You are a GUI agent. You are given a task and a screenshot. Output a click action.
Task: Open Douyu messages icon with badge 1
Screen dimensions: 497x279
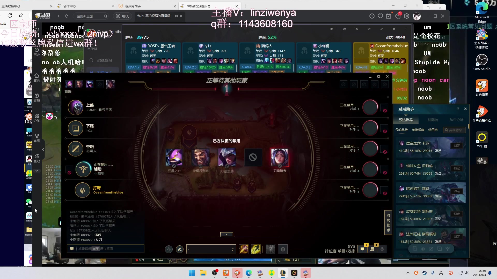(x=398, y=16)
